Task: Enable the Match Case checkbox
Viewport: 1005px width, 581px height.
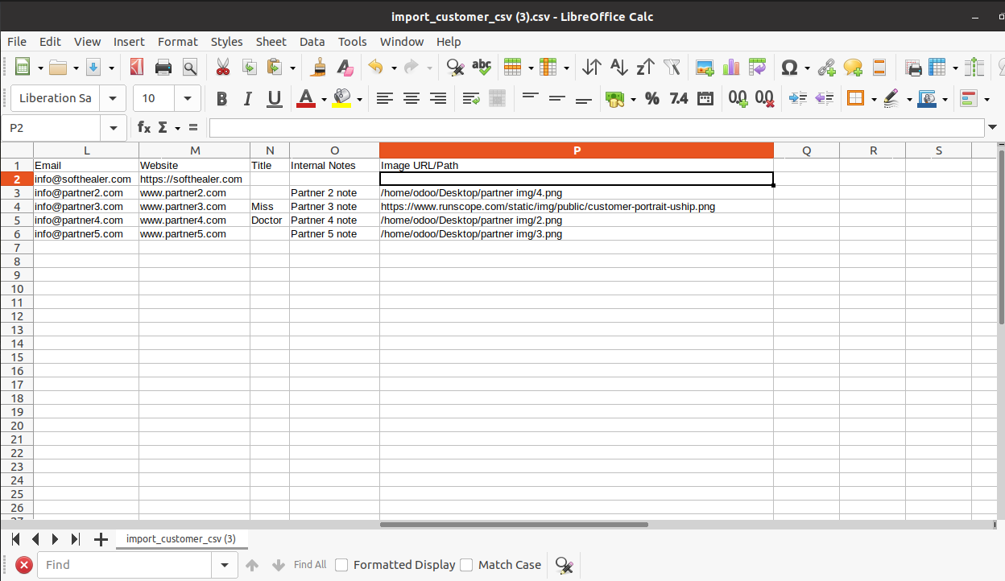Action: [466, 565]
